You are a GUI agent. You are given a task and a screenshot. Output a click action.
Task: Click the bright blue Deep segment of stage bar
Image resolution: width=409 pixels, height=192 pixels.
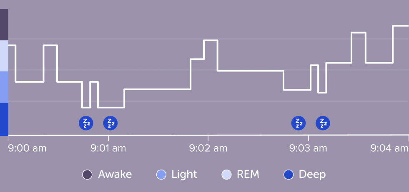[x=4, y=119]
